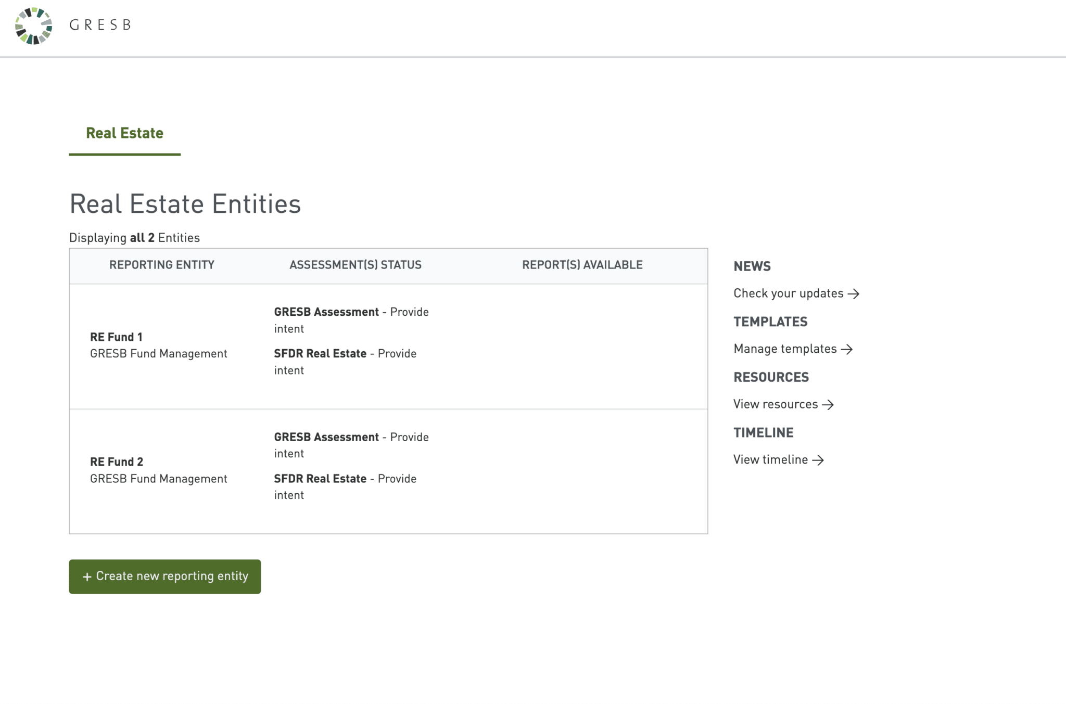Image resolution: width=1066 pixels, height=704 pixels.
Task: Open SFDR Real Estate status for RE Fund 1
Action: coord(320,354)
